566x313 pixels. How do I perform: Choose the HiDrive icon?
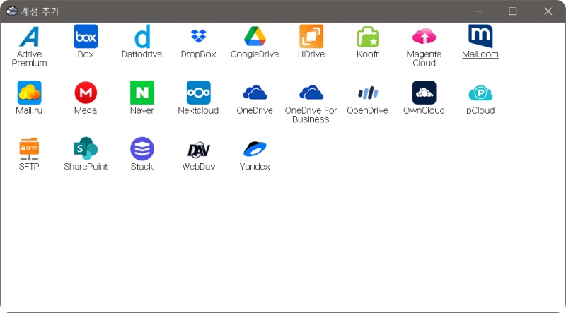pos(311,37)
